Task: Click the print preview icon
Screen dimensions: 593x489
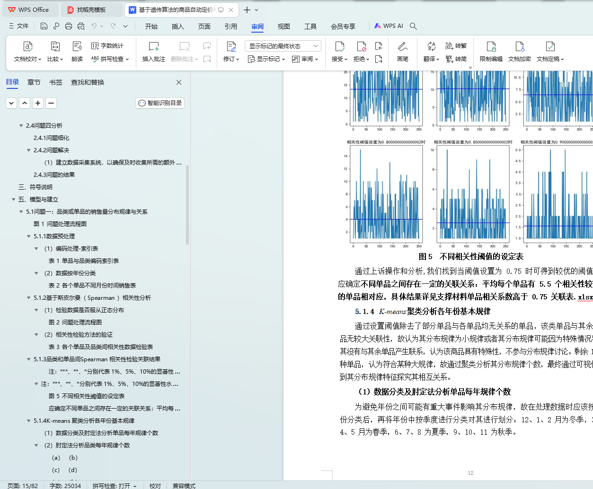Action: tap(81, 26)
